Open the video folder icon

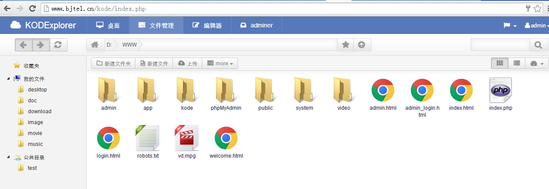(343, 90)
